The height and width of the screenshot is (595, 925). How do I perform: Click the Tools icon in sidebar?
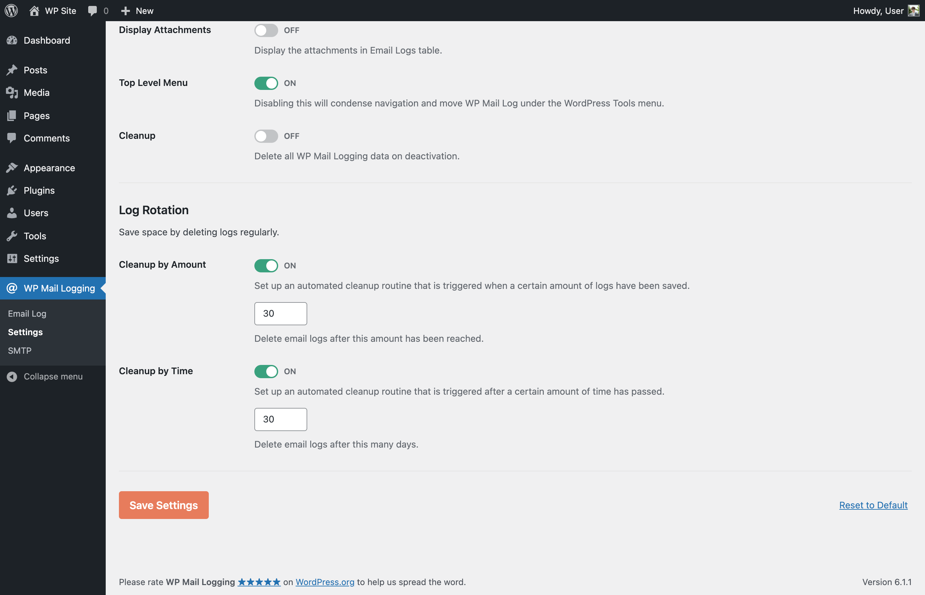point(12,235)
